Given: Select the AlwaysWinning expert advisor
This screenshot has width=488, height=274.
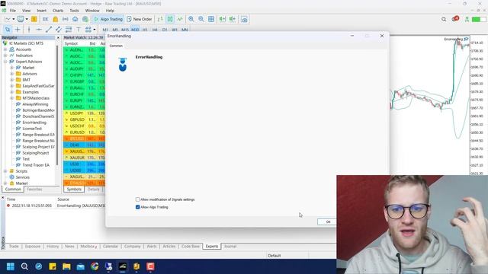Looking at the screenshot, I should (35, 104).
